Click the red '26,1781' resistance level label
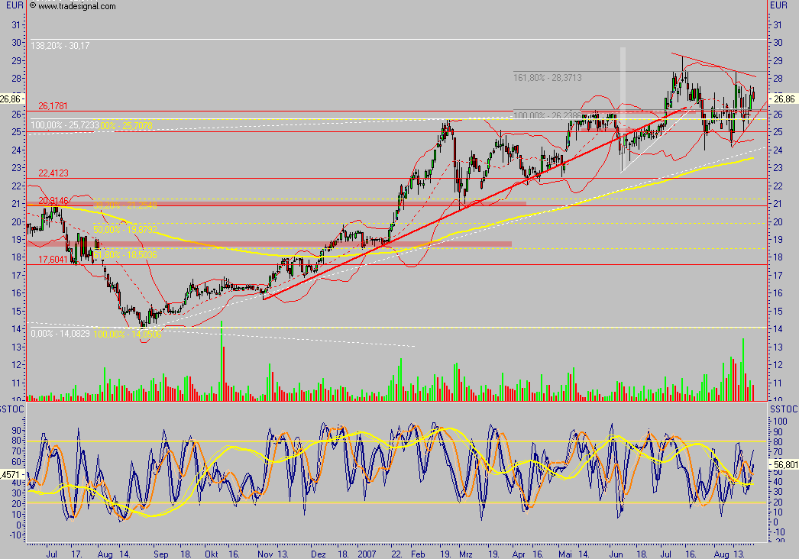 (x=53, y=106)
